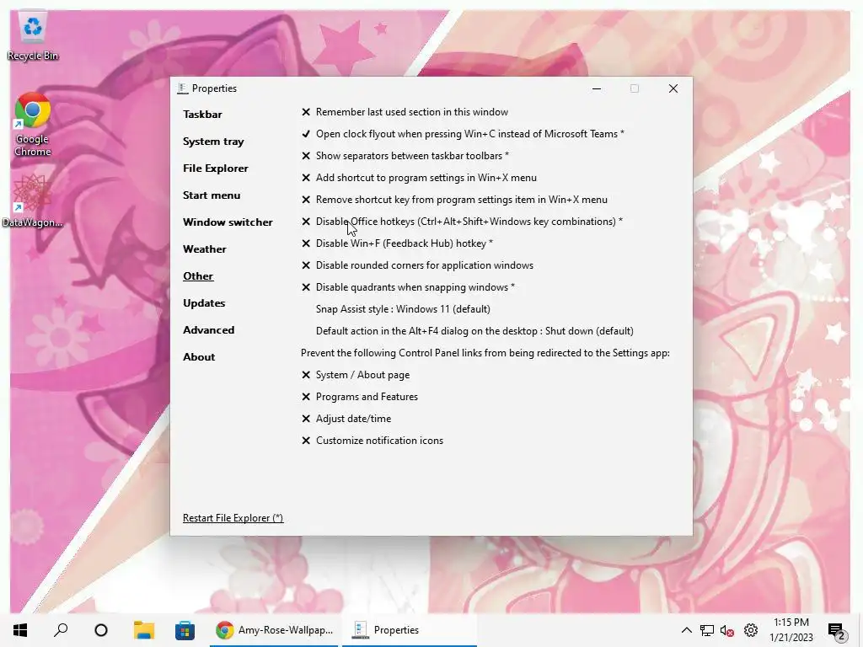Viewport: 863px width, 647px height.
Task: Toggle Remember last used section option
Action: coord(405,112)
